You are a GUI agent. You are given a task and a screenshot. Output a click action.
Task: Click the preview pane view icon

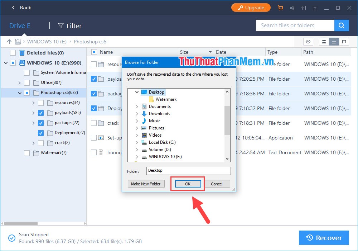tap(344, 42)
